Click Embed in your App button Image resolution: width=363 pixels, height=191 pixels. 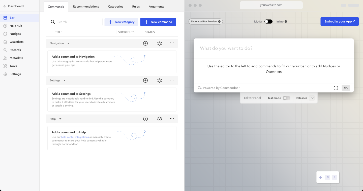point(340,21)
